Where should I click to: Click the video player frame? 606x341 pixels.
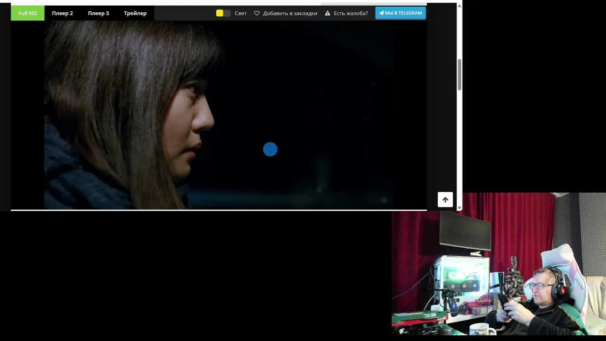click(x=219, y=115)
